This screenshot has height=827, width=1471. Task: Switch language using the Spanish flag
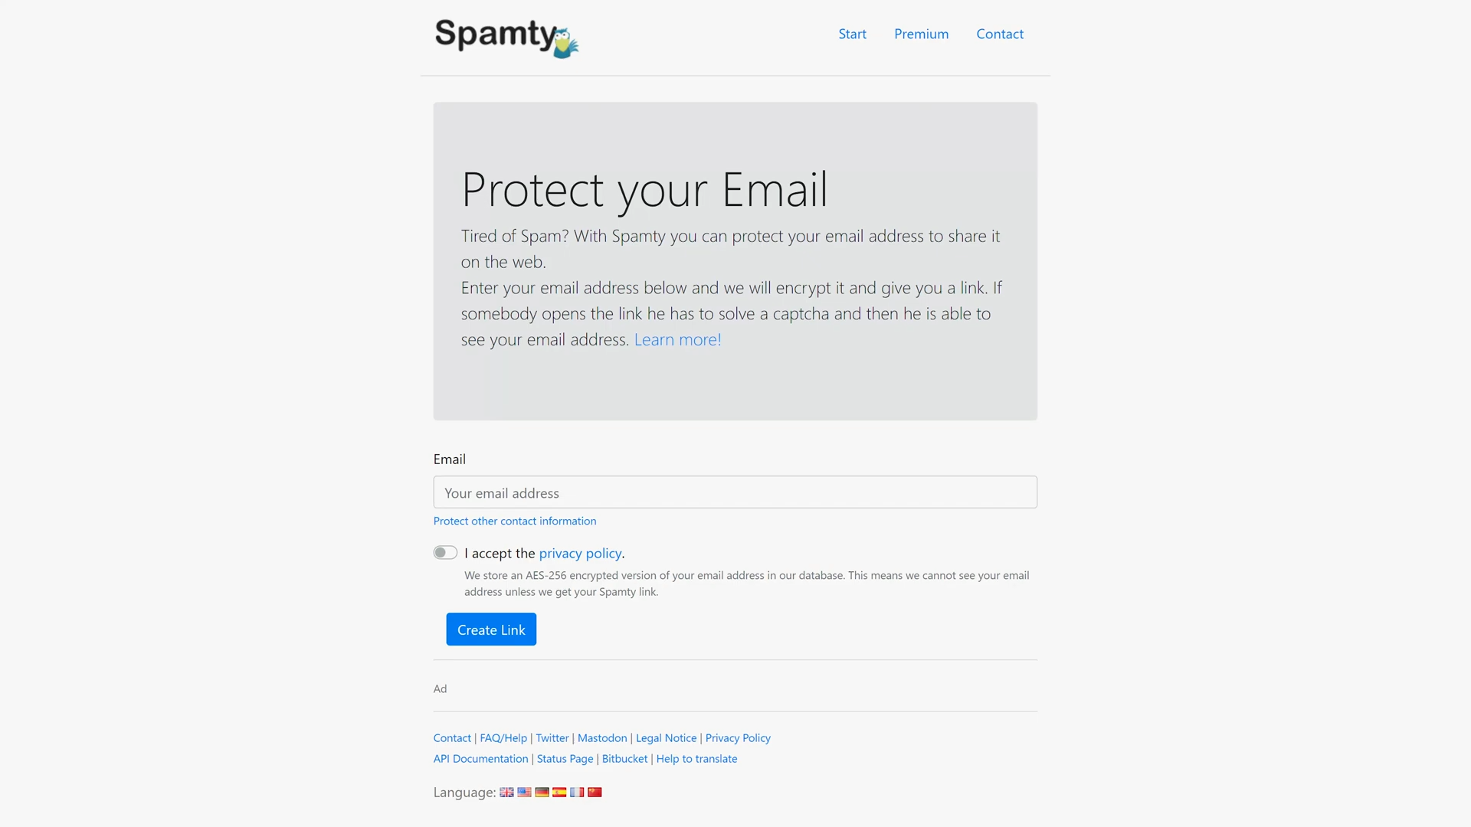coord(559,793)
